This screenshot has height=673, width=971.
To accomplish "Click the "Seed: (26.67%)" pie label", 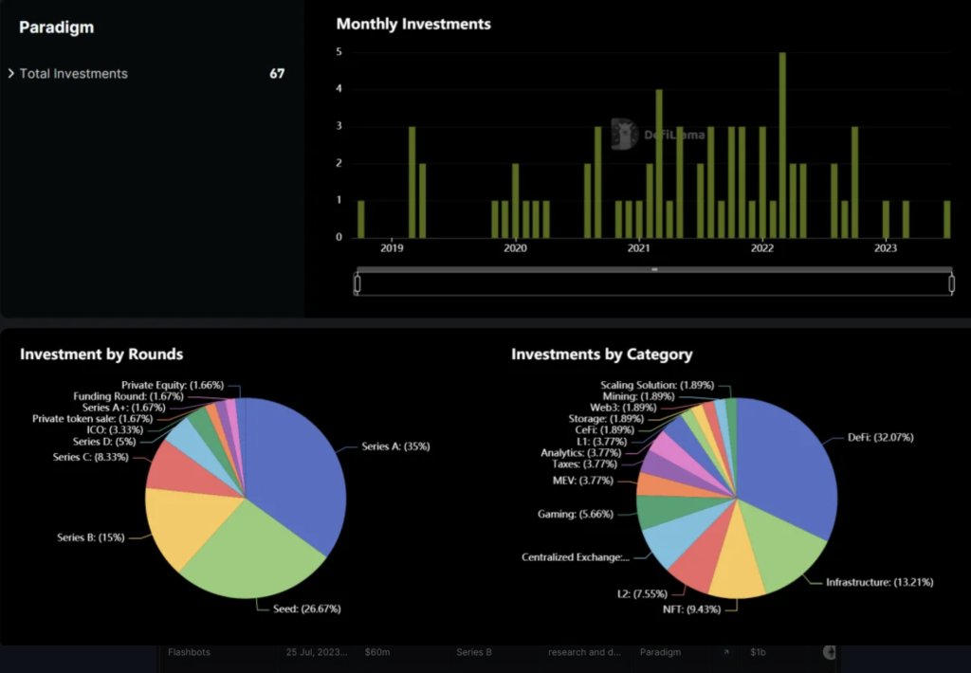I will pos(307,609).
